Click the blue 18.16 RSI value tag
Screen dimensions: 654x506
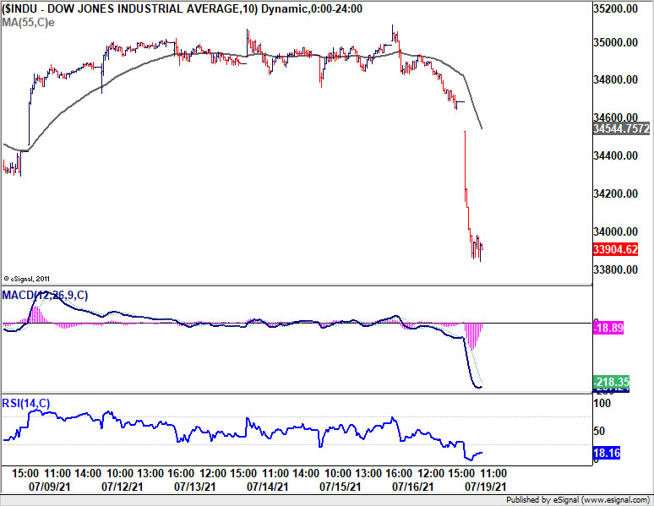(607, 453)
